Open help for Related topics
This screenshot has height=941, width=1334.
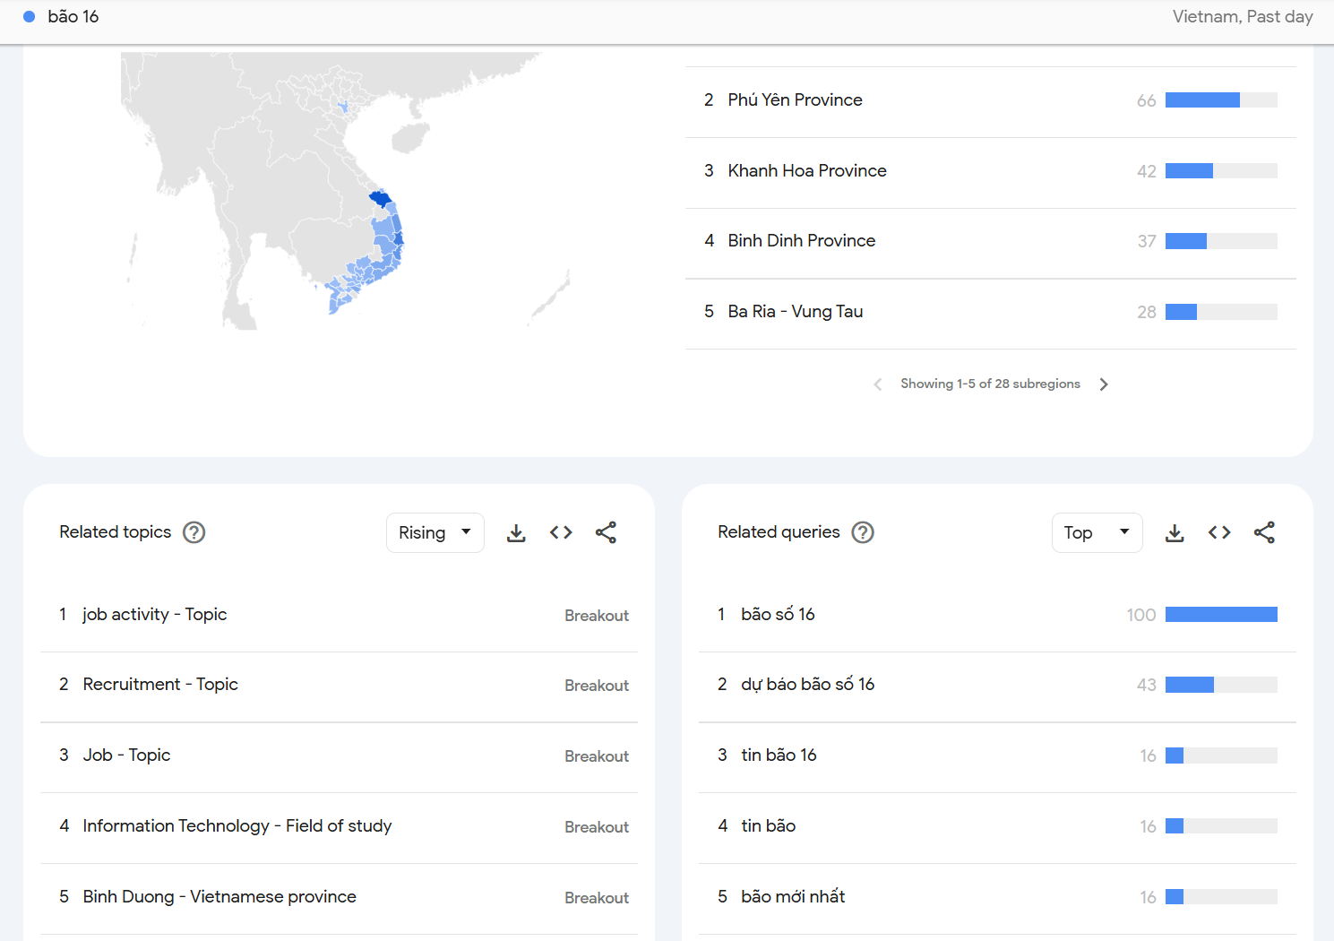(194, 532)
